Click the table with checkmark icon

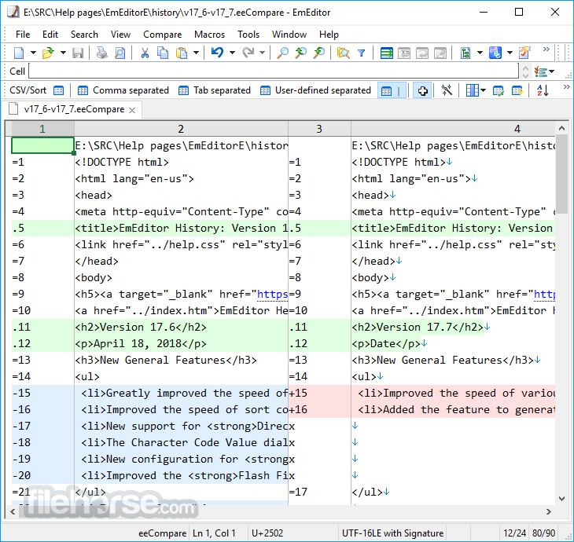pos(499,90)
